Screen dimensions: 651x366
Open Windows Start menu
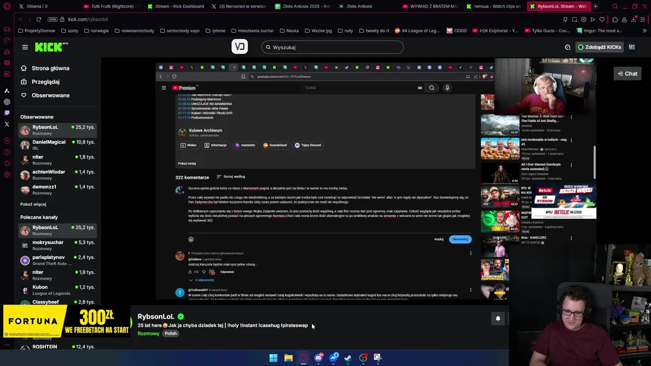click(273, 358)
